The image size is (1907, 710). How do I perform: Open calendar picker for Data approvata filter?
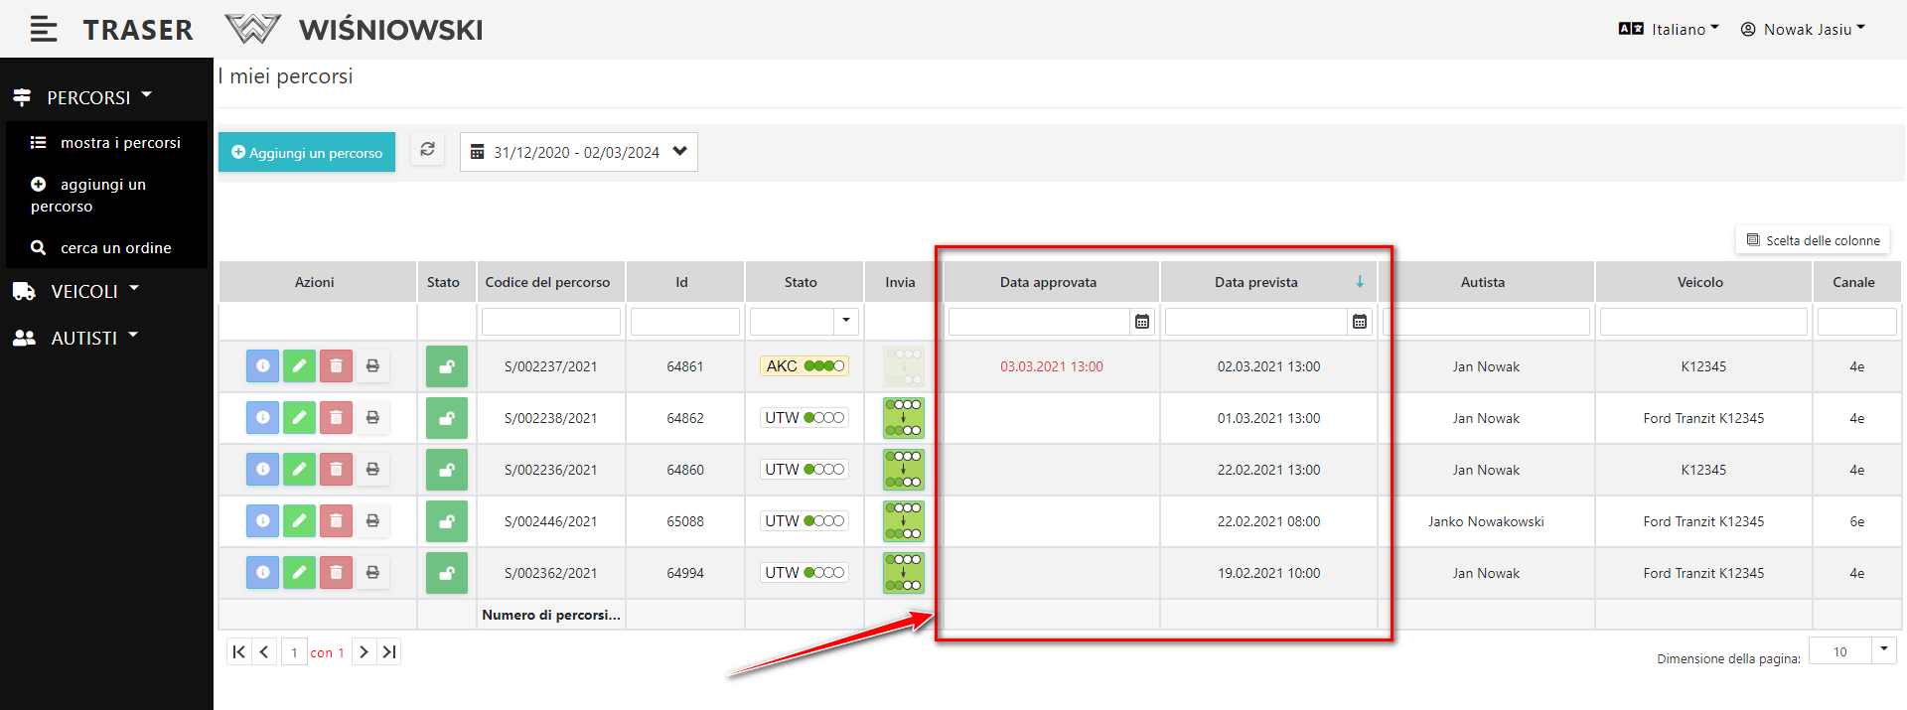pyautogui.click(x=1142, y=322)
